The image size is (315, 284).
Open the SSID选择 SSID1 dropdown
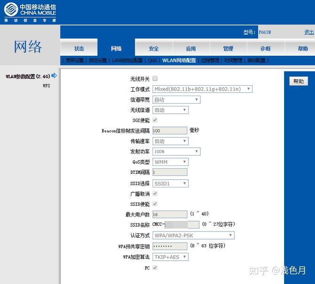coord(170,184)
